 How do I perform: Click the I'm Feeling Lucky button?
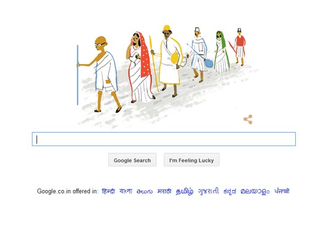coord(191,160)
